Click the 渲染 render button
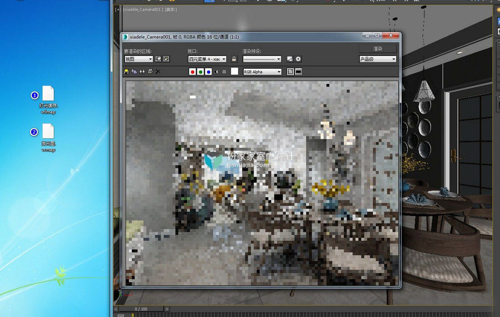The height and width of the screenshot is (317, 500). click(x=378, y=49)
